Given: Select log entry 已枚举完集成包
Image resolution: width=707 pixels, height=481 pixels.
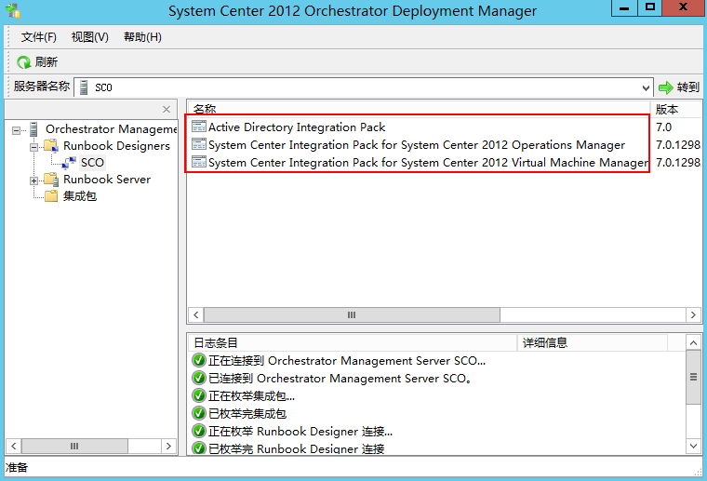Looking at the screenshot, I should click(247, 413).
